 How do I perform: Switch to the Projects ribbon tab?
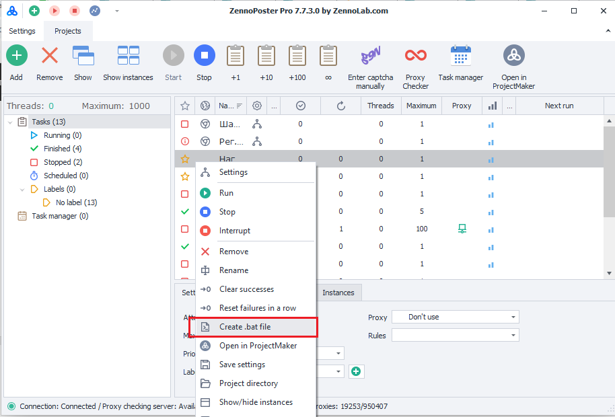pyautogui.click(x=68, y=31)
